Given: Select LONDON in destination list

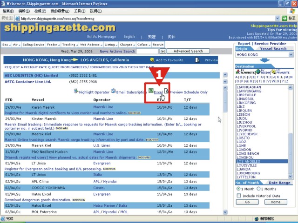Looking at the screenshot, I should 244,150.
